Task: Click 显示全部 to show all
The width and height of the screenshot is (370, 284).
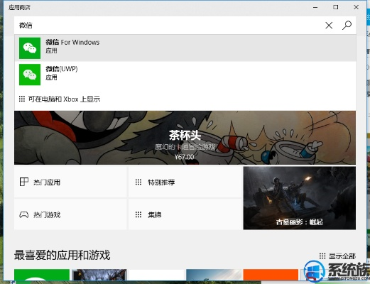Action: pos(342,256)
